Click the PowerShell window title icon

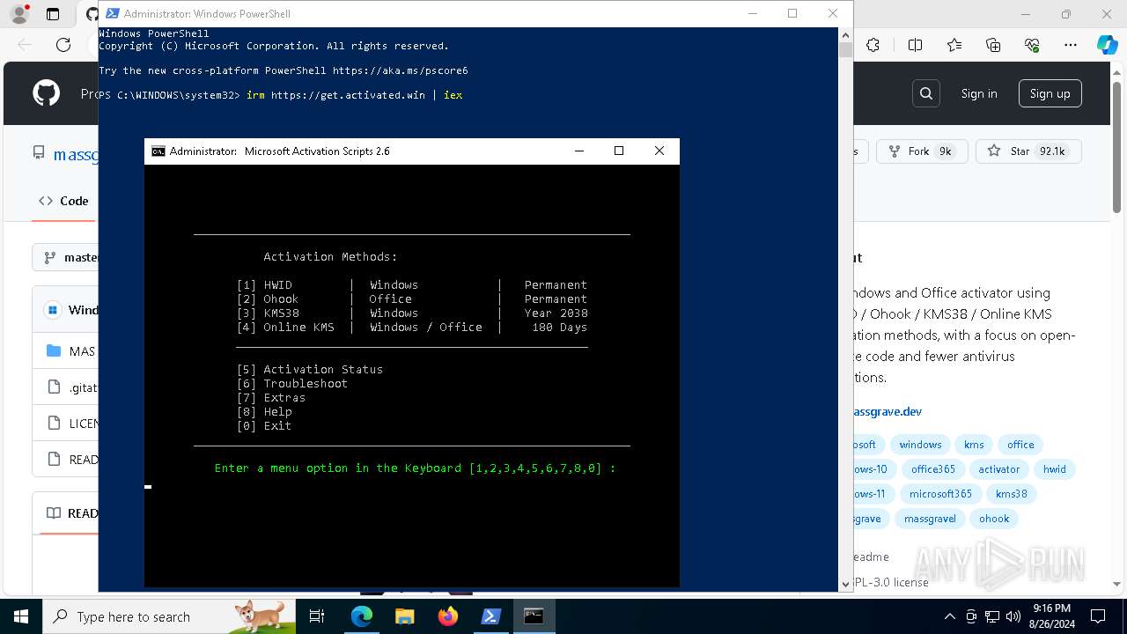(112, 13)
